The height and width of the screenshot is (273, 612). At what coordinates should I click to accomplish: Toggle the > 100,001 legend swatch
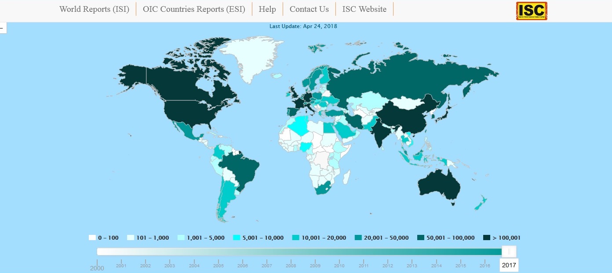tap(487, 238)
